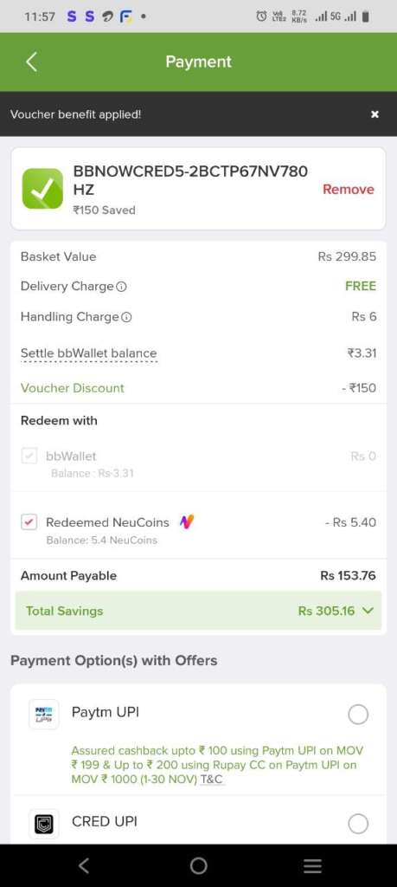Tap the NeuCoins logo icon

[x=186, y=522]
